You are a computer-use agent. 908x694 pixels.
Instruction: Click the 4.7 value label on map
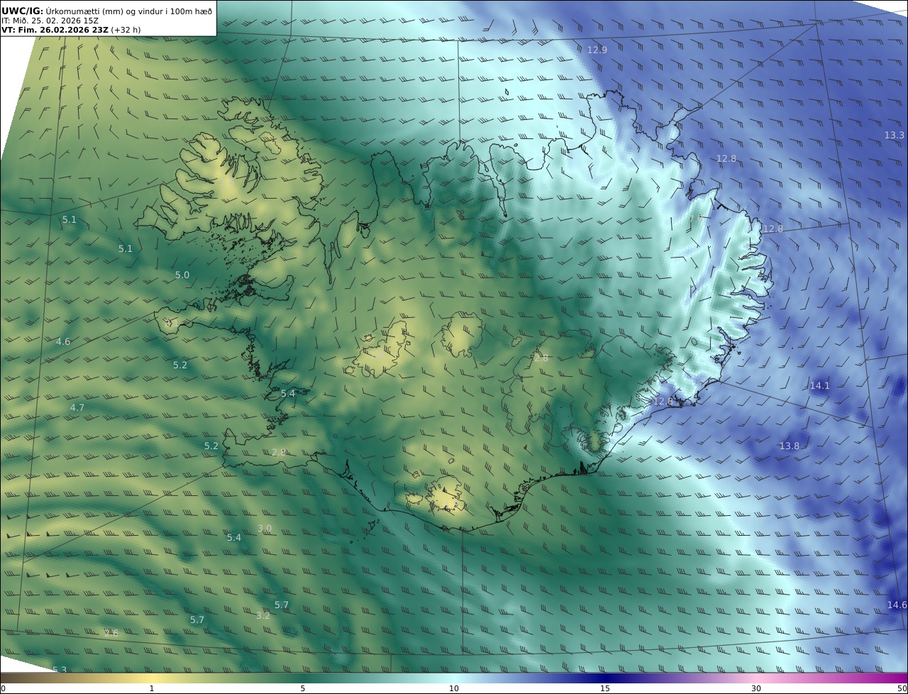[x=77, y=407]
